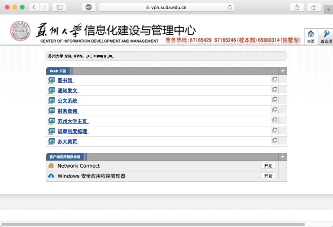Open 财务查询 in new window icon
Image resolution: width=333 pixels, height=227 pixels.
[274, 110]
